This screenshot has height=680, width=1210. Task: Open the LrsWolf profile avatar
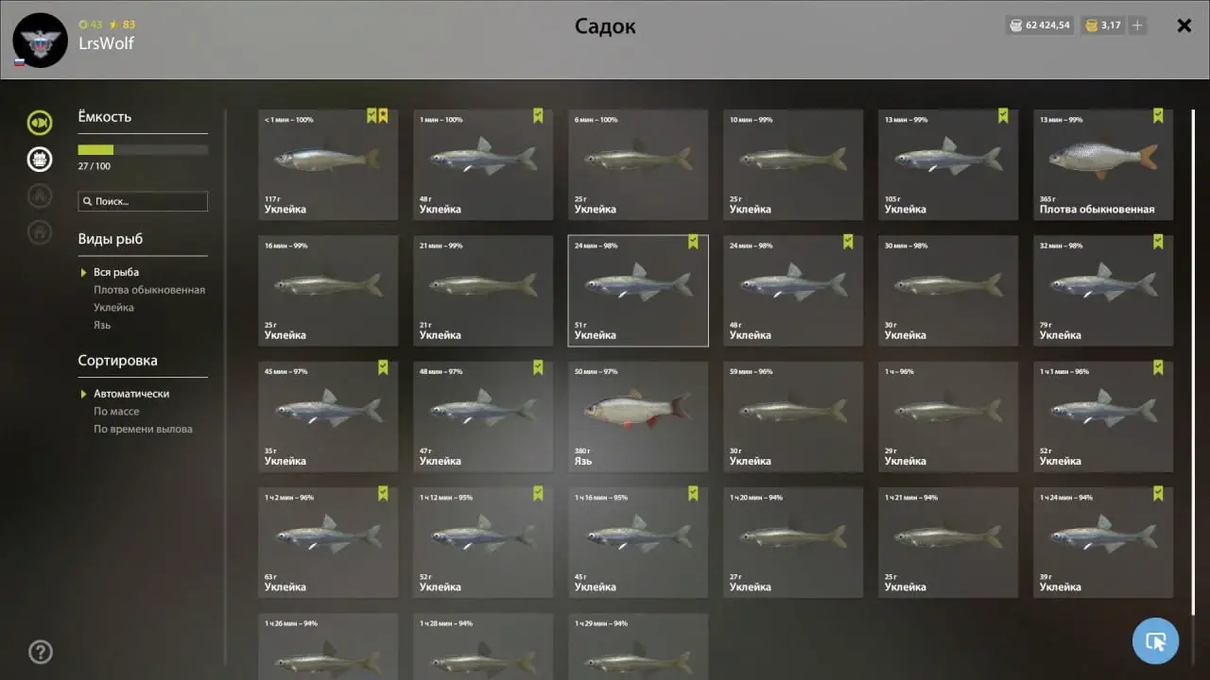coord(40,41)
